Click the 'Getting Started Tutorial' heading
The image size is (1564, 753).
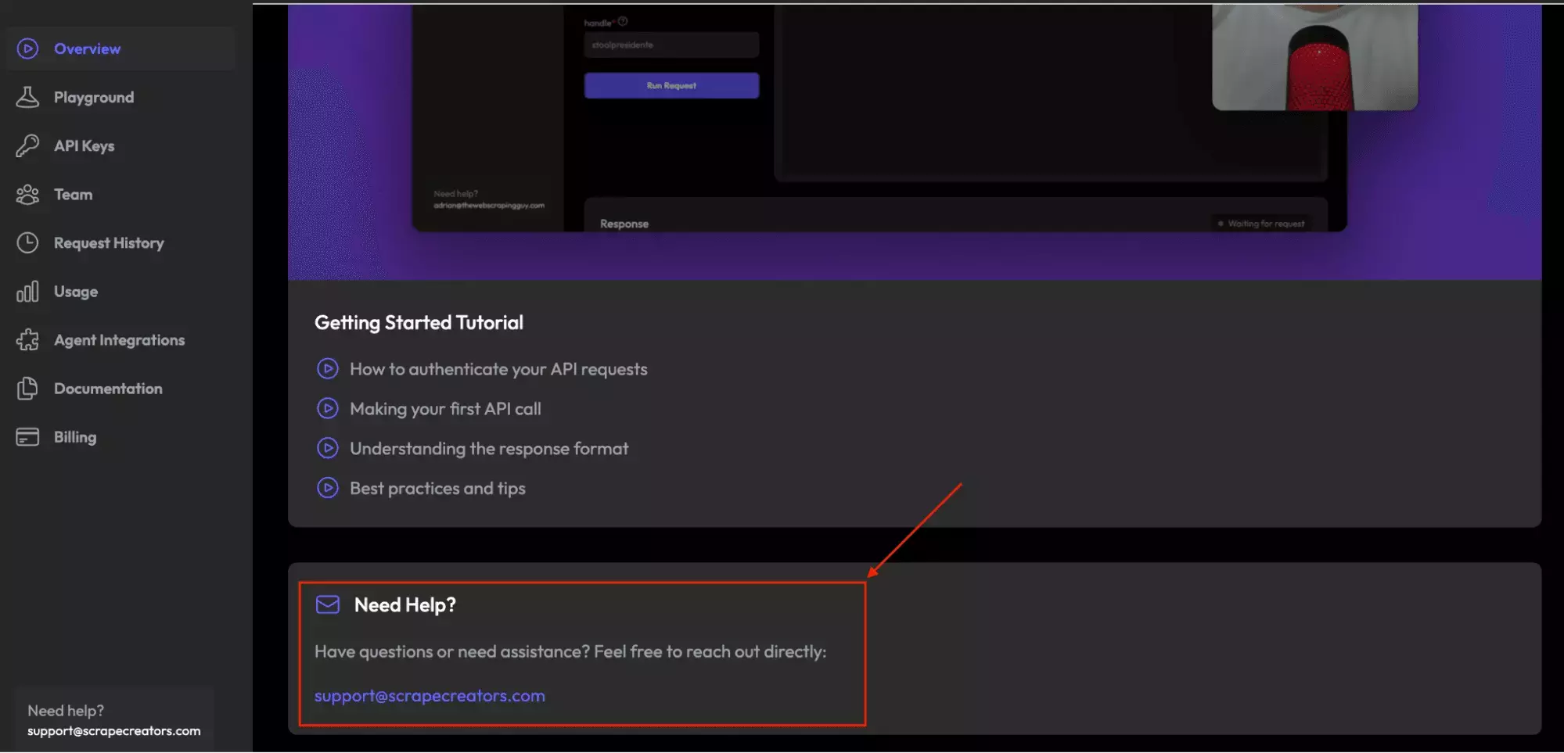pyautogui.click(x=419, y=322)
